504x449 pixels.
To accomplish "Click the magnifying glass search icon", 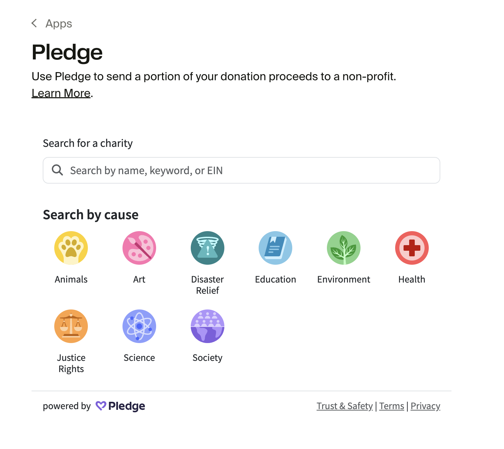I will point(57,170).
